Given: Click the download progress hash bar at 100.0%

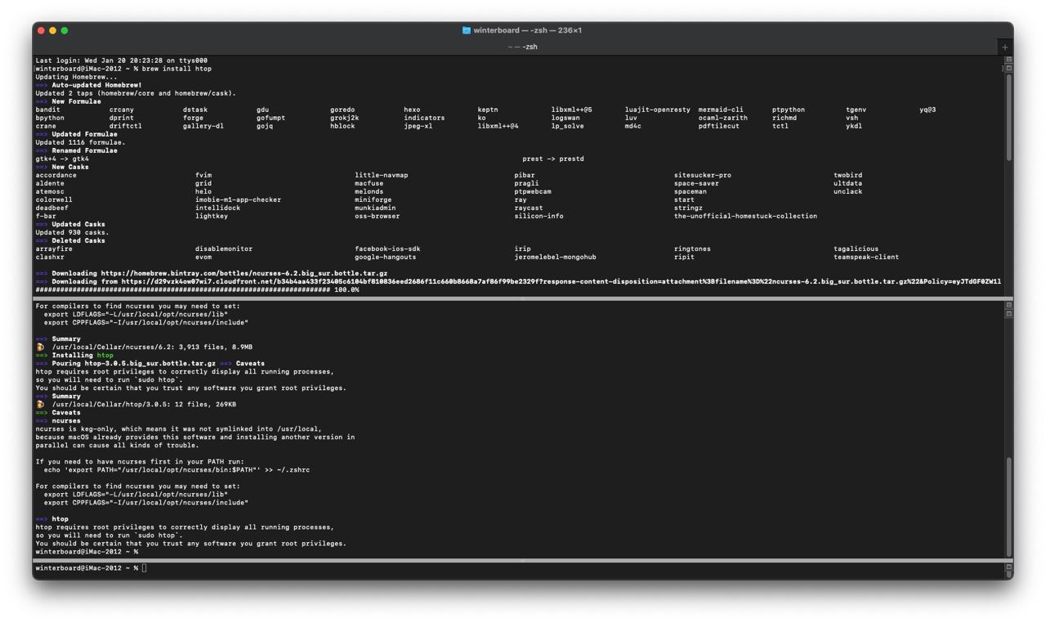Looking at the screenshot, I should pos(183,289).
